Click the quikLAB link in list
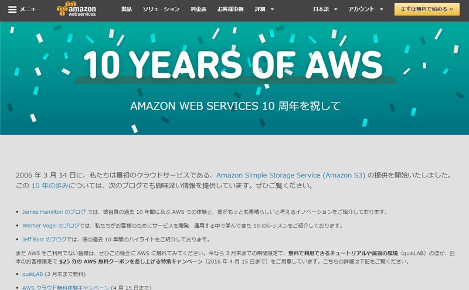The width and height of the screenshot is (469, 290). [x=33, y=274]
